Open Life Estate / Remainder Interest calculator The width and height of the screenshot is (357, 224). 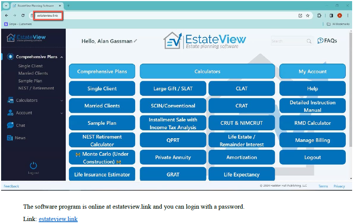point(242,140)
